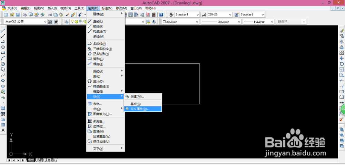Select the Rotate tool in right toolbar

tap(342, 64)
